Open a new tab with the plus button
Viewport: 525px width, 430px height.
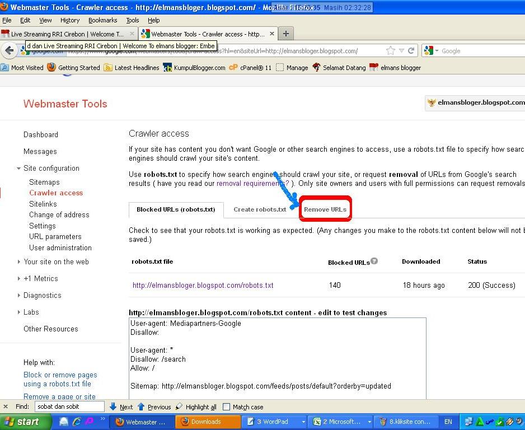coord(286,34)
